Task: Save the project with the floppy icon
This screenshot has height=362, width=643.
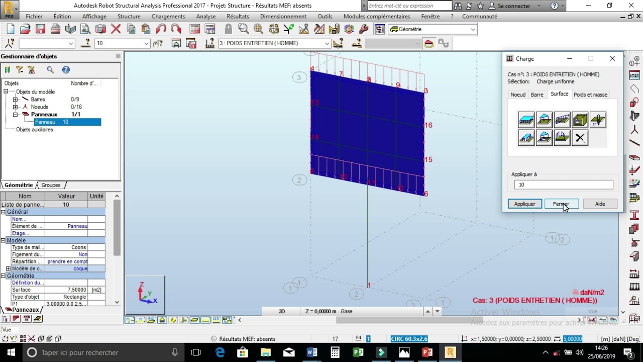Action: (x=40, y=29)
